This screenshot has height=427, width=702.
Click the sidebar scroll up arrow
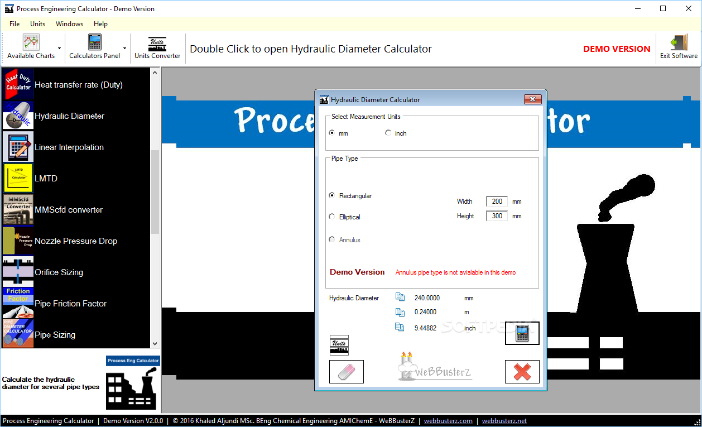pyautogui.click(x=155, y=73)
